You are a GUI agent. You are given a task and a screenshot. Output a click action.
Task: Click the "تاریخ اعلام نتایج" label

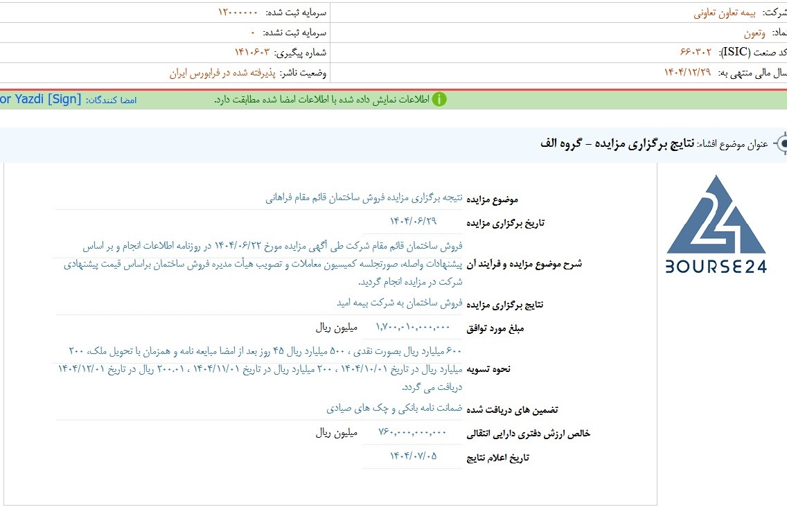point(497,458)
